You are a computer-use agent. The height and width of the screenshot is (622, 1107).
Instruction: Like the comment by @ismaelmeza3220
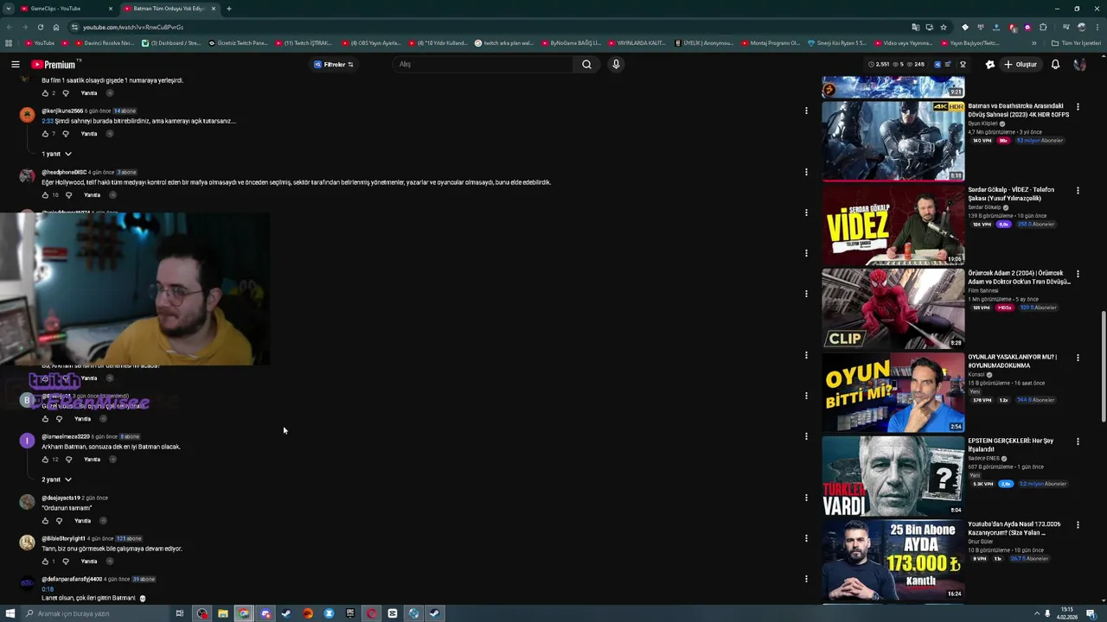click(46, 460)
